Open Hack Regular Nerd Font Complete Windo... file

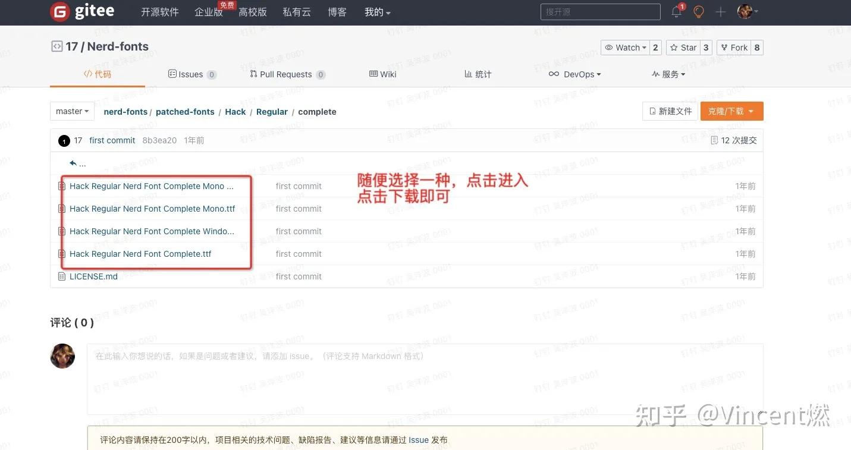click(x=152, y=231)
